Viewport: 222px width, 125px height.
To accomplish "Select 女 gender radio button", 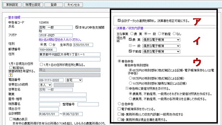I will (x=50, y=45).
